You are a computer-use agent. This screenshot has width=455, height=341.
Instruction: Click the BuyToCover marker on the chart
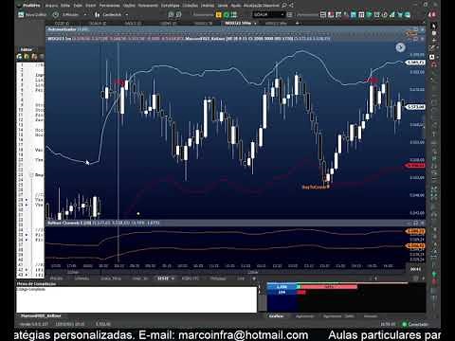coord(316,187)
